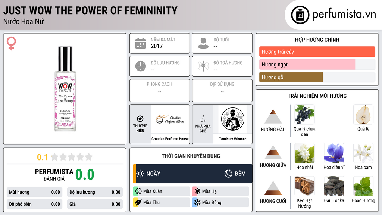Click the Mùa Thu season label

click(151, 202)
